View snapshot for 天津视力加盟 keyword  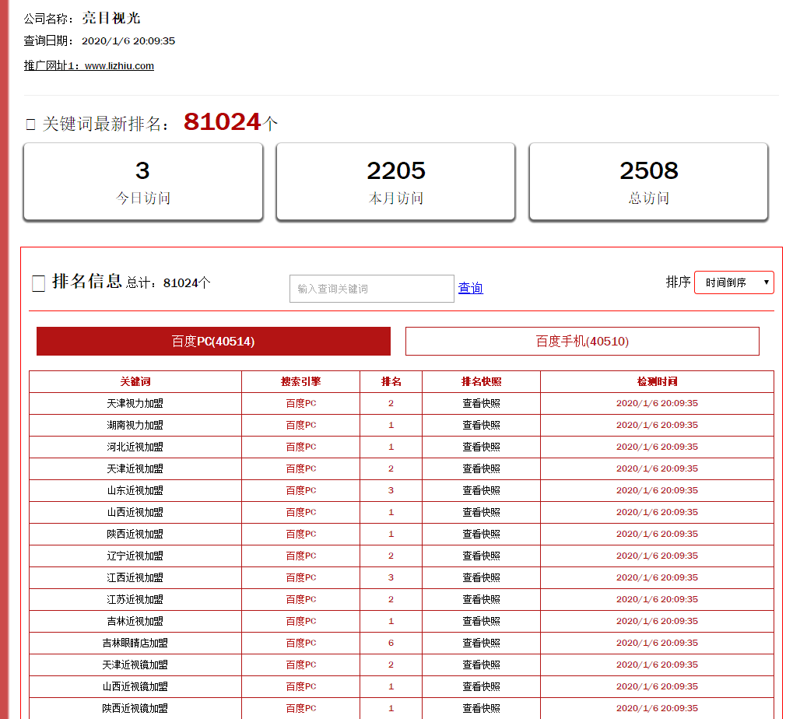[482, 403]
